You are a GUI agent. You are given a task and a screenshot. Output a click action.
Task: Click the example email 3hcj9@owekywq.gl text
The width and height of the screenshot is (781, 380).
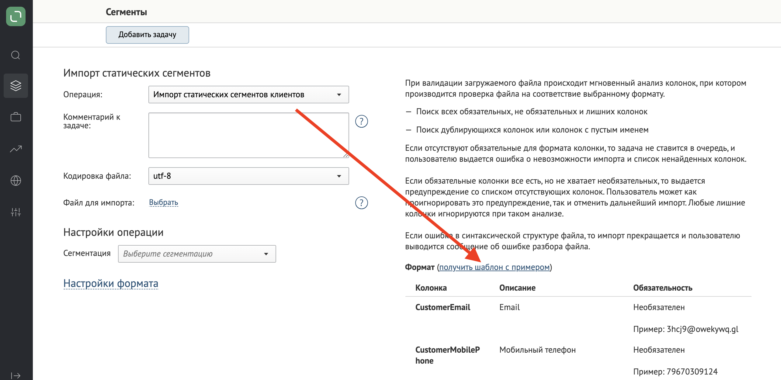coord(703,329)
